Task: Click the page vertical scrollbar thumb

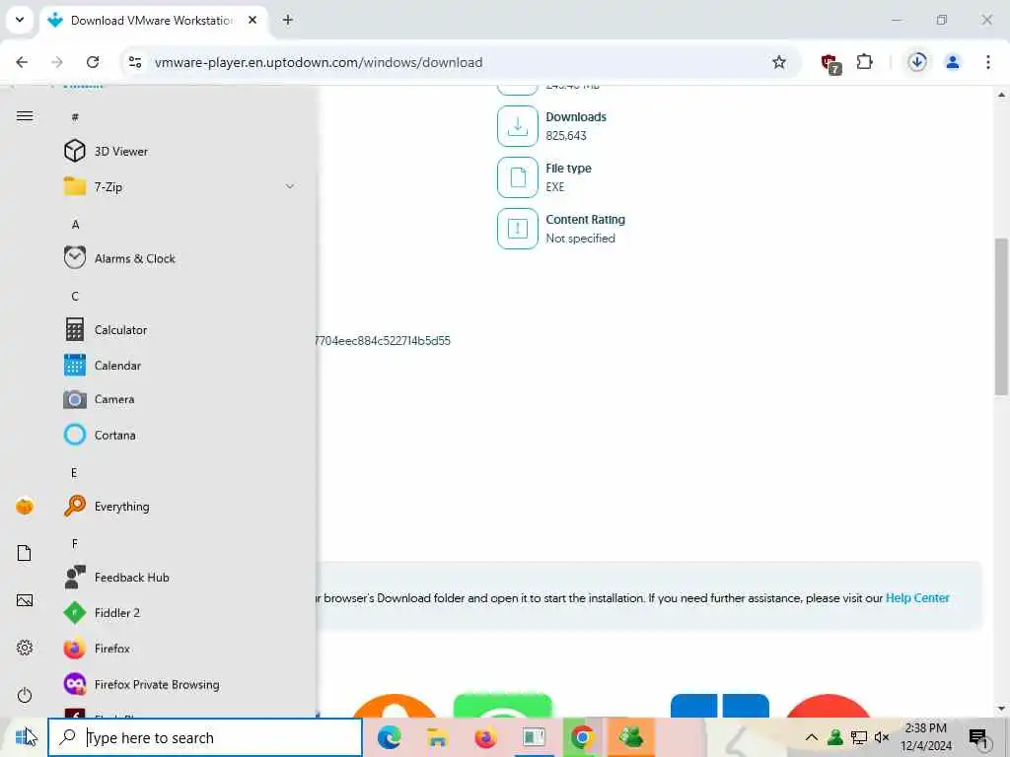Action: tap(1001, 316)
